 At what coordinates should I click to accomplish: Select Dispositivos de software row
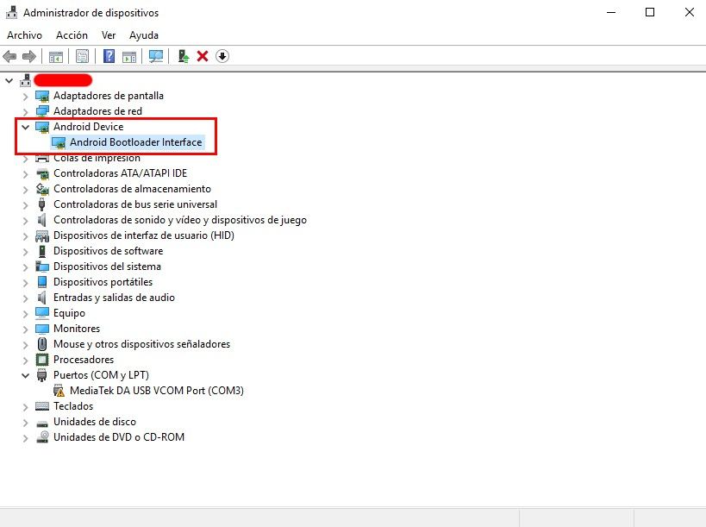[108, 251]
